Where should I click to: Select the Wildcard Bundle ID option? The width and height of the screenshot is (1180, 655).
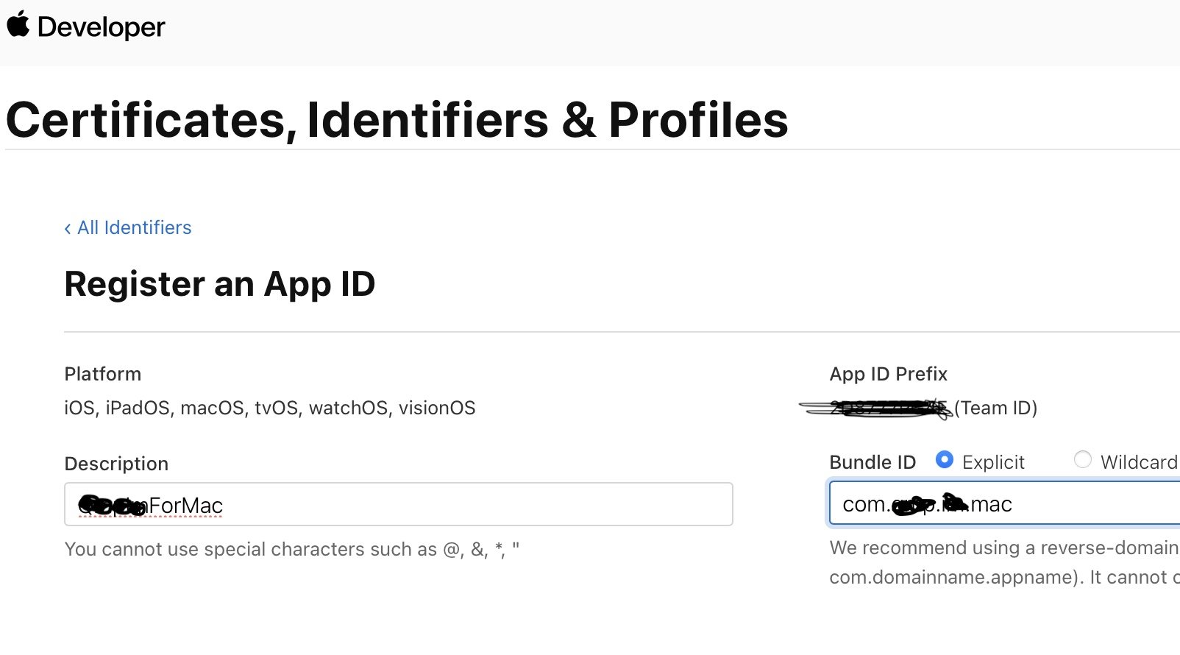point(1083,460)
